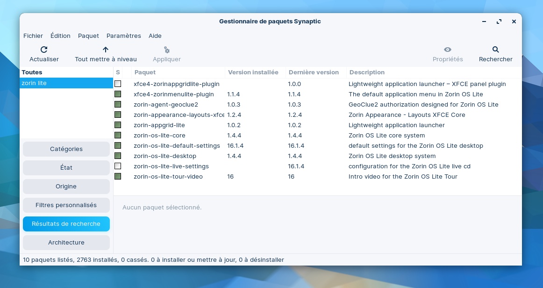Click the Propriétés eye icon
Image resolution: width=543 pixels, height=288 pixels.
[448, 50]
